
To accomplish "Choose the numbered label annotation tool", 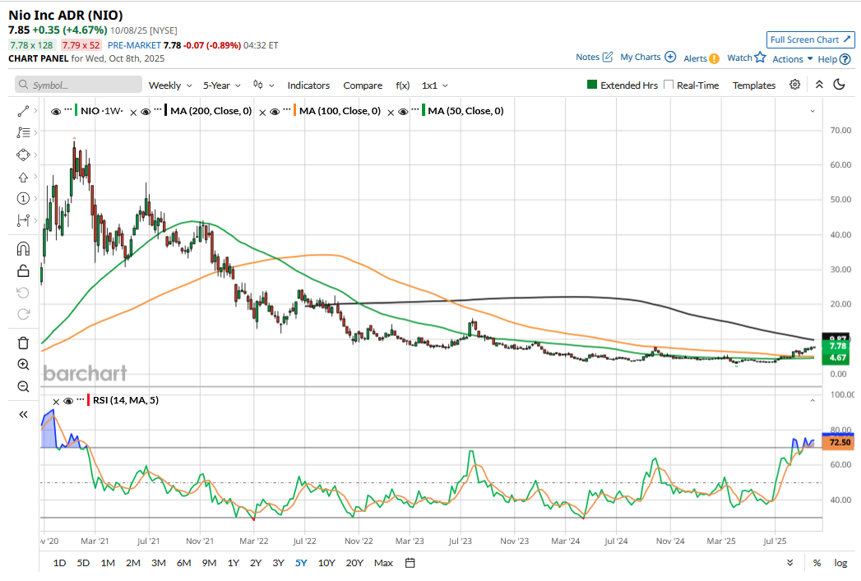I will 23,199.
